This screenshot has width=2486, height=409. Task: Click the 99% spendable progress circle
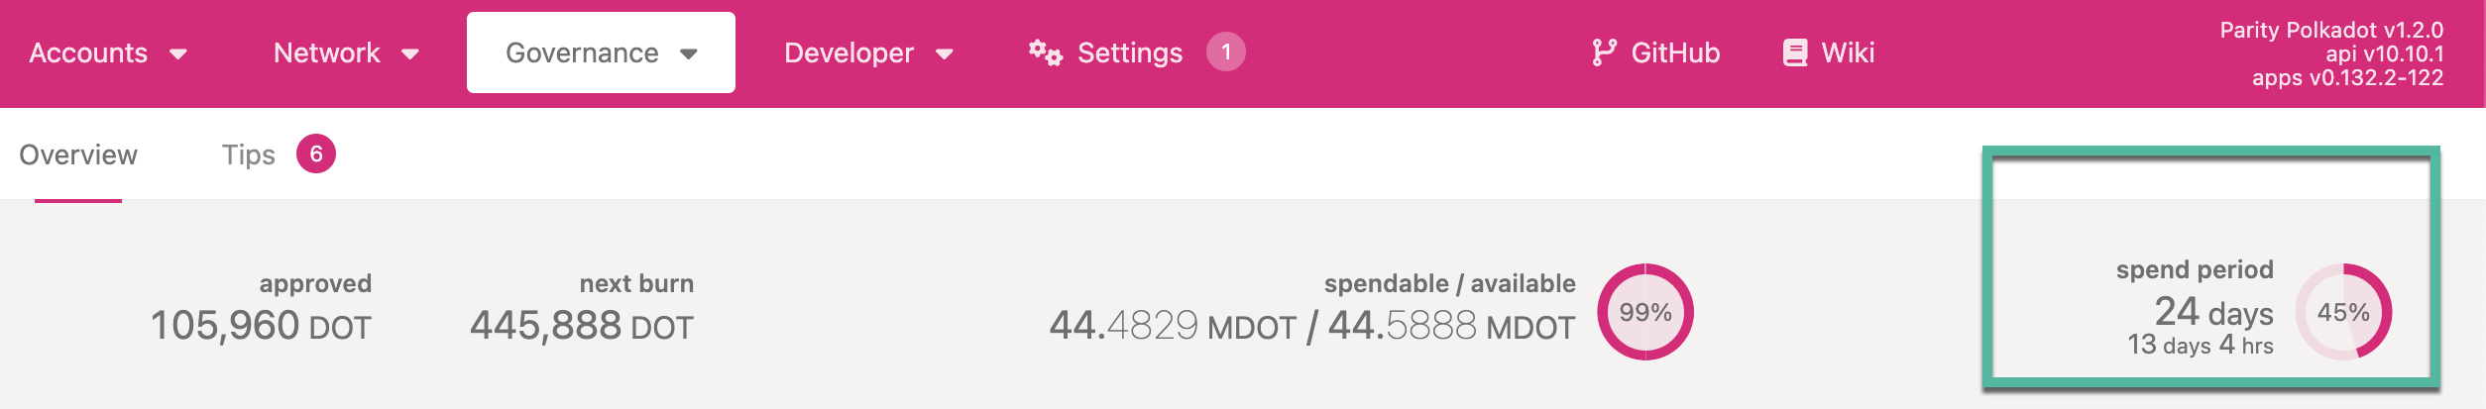[1644, 313]
